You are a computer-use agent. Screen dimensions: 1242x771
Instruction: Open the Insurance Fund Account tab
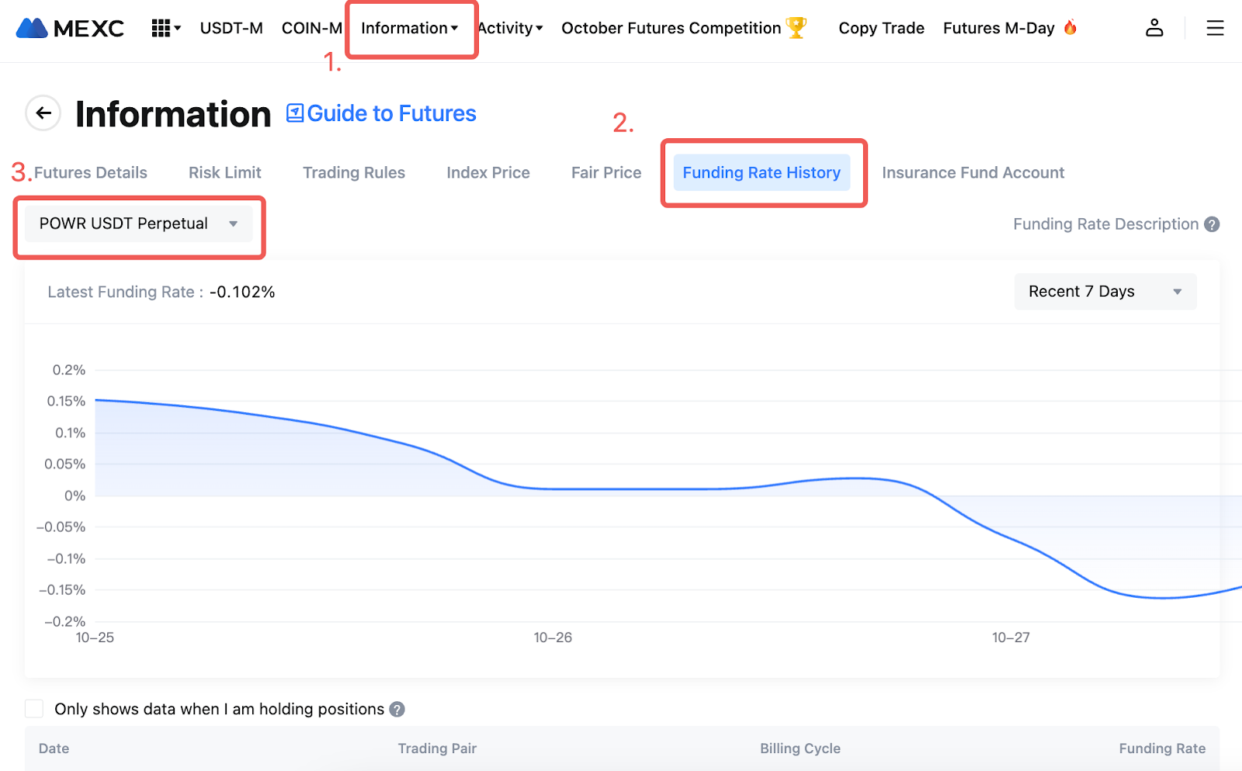(x=973, y=172)
